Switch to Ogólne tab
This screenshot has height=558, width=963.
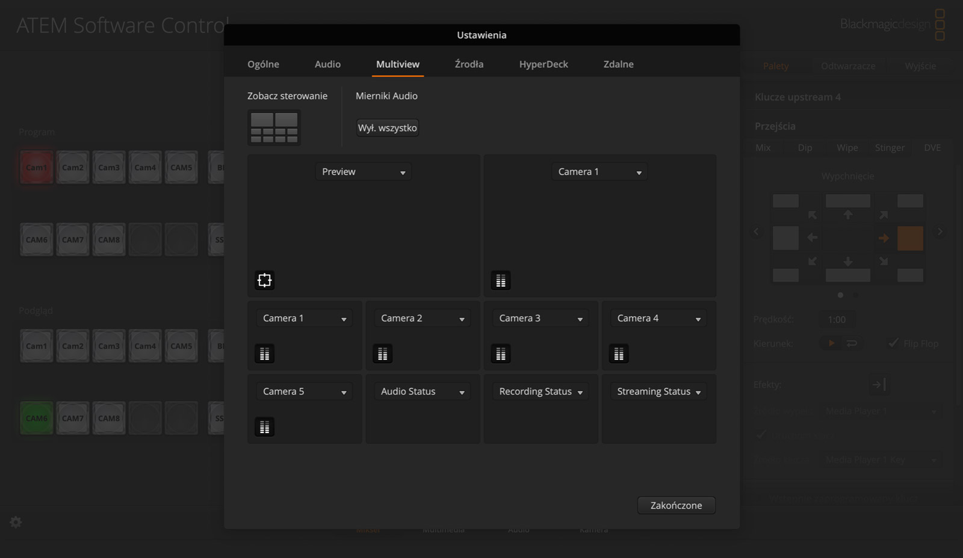[263, 64]
